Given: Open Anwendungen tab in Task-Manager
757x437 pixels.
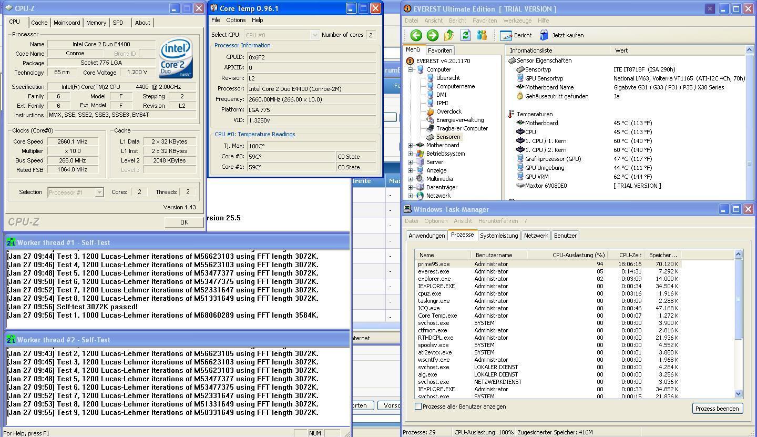Looking at the screenshot, I should [427, 236].
